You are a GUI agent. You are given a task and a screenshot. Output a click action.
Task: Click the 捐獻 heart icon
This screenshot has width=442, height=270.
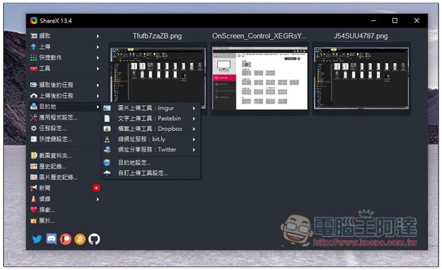pos(34,210)
